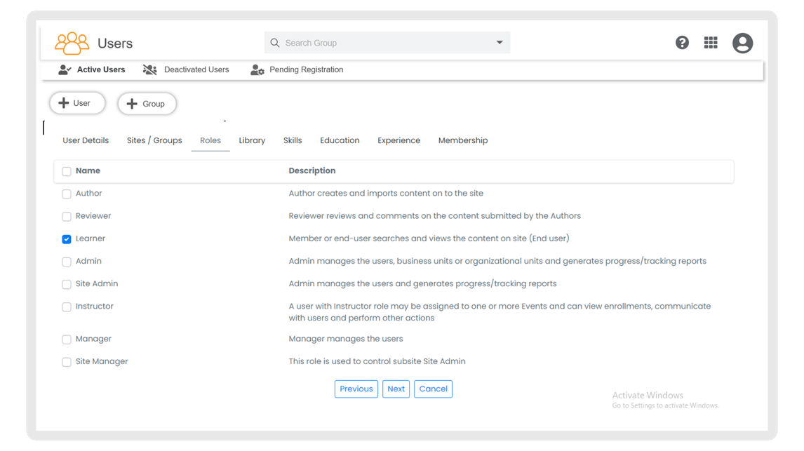
Task: Open the help question mark icon
Action: pos(682,43)
